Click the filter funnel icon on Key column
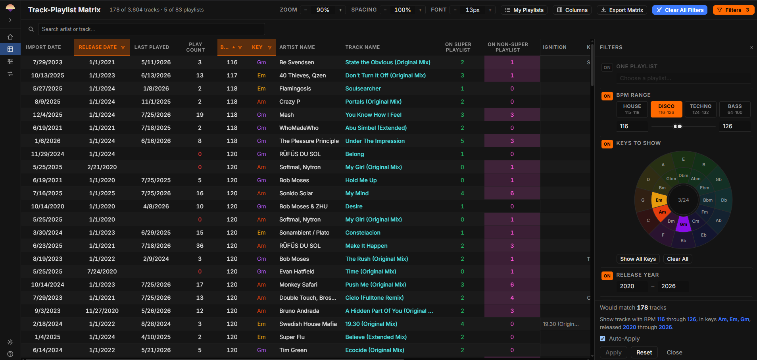Screen dimensions: 757x360 pyautogui.click(x=270, y=48)
